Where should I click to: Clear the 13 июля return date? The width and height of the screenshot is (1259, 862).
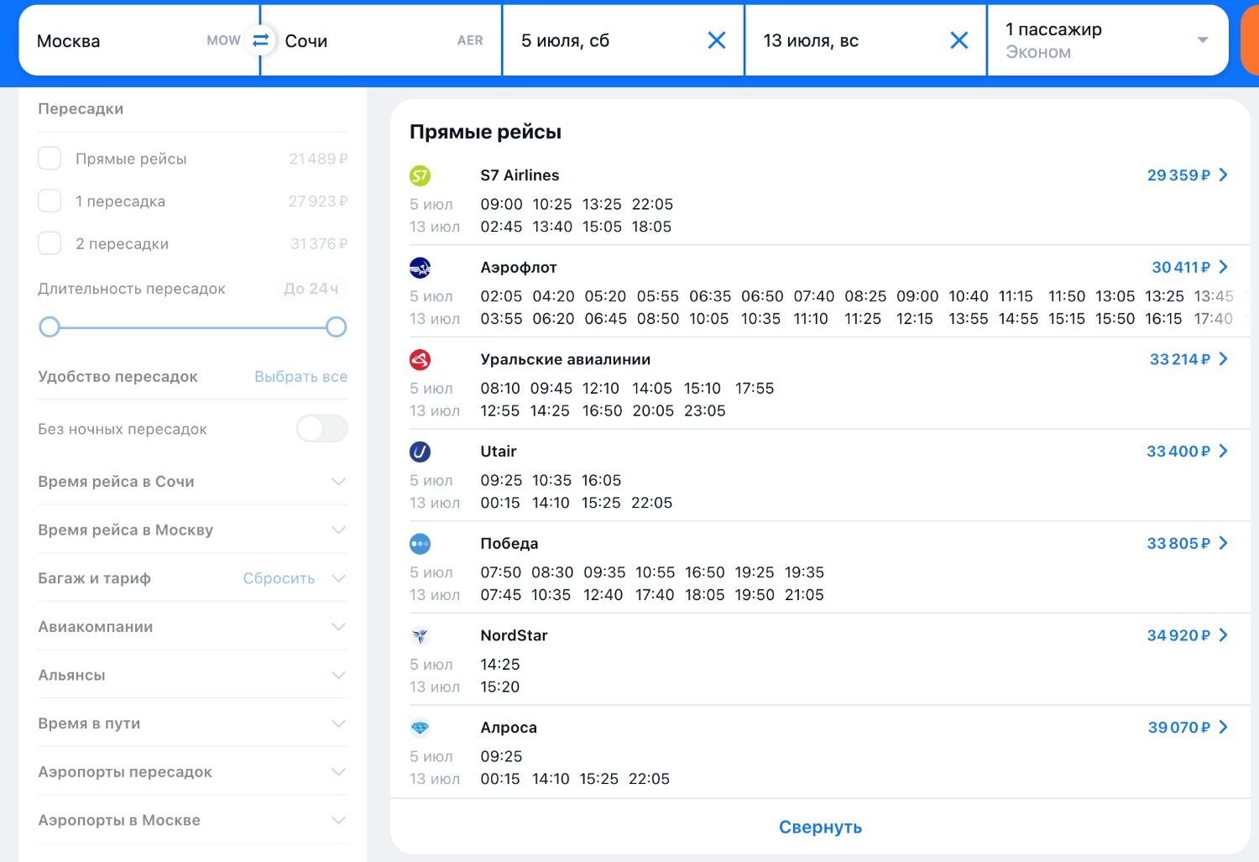click(x=959, y=40)
